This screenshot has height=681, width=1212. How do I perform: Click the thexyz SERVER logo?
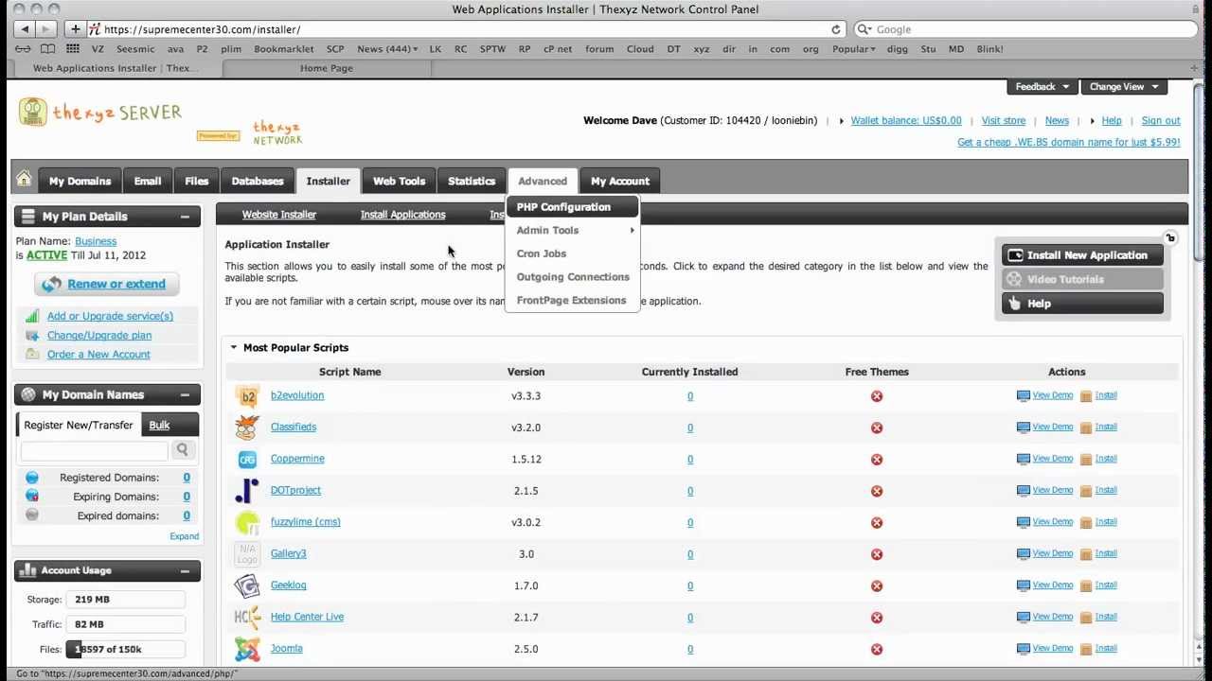(x=99, y=113)
